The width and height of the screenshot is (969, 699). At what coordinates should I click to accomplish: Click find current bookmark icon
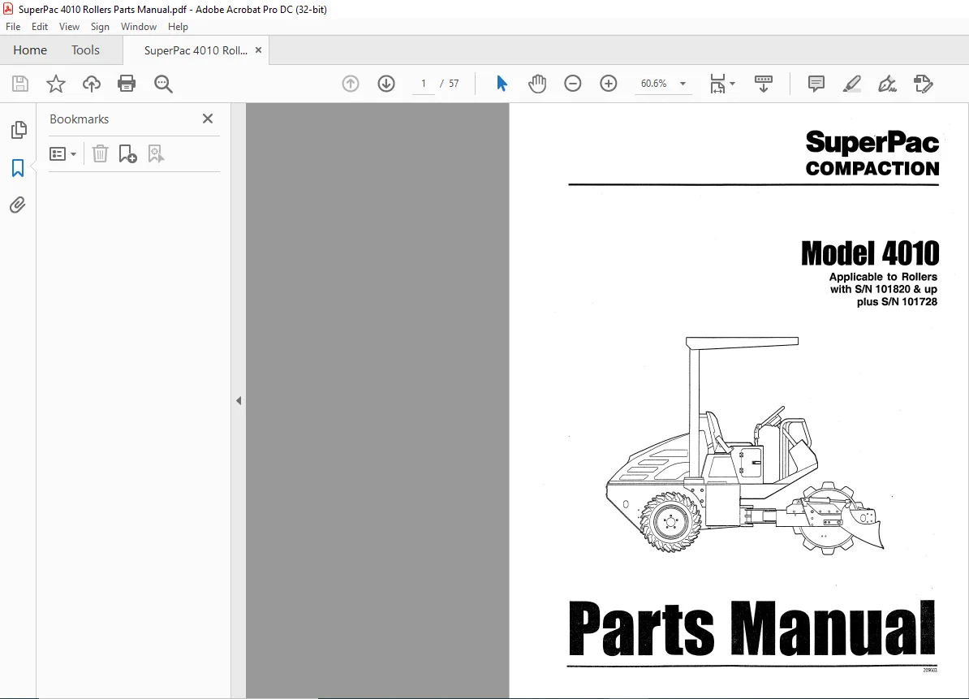156,153
